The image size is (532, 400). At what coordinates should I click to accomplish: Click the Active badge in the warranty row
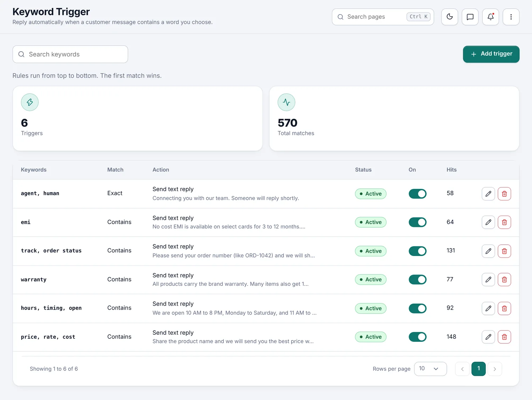tap(371, 279)
